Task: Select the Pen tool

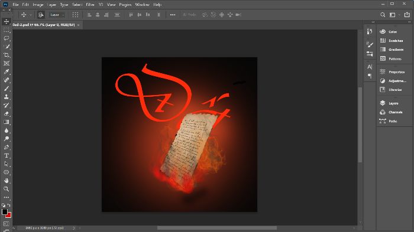Action: 7,147
